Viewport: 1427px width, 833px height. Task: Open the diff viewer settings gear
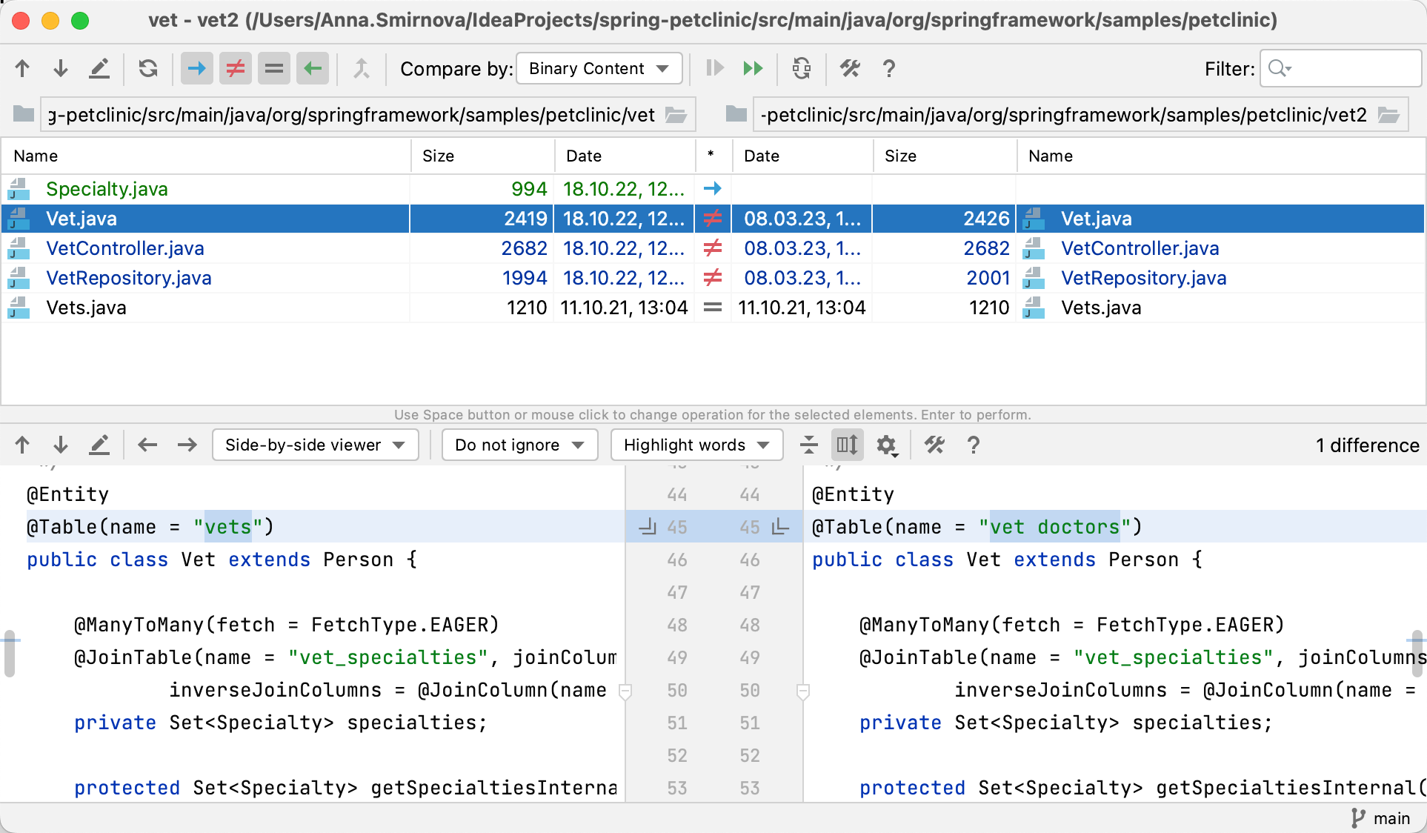pyautogui.click(x=887, y=445)
